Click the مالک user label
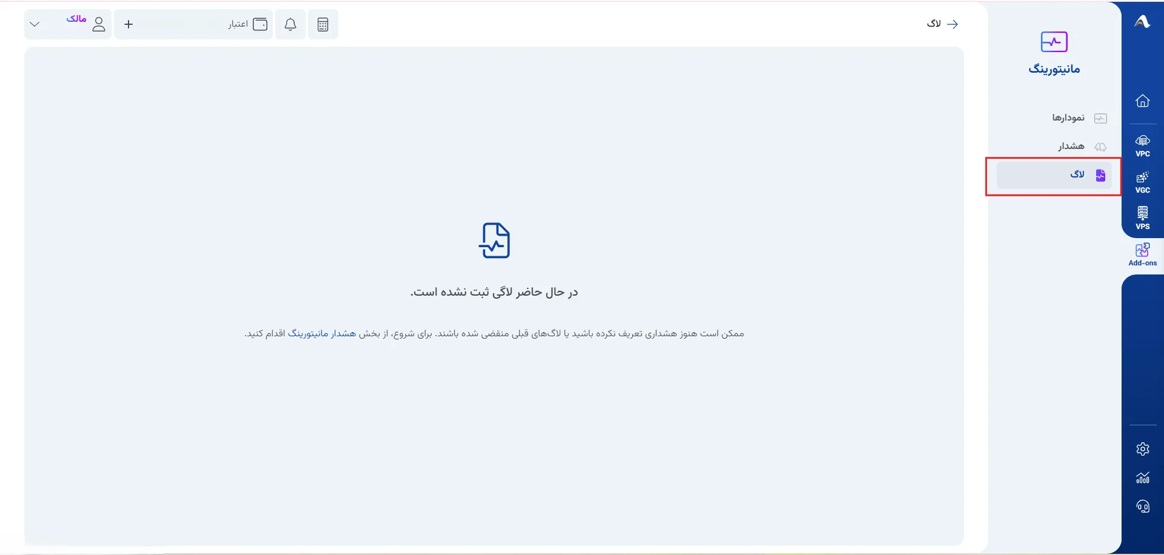The image size is (1164, 555). click(76, 19)
